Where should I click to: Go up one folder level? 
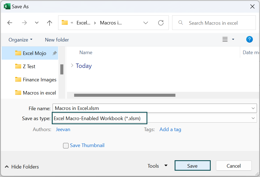(49, 23)
